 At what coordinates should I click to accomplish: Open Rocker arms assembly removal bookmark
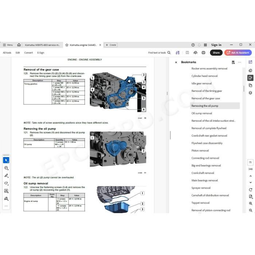[209, 68]
